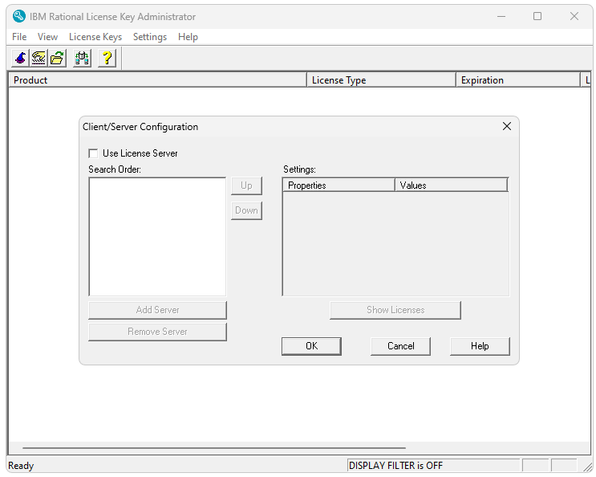Click the dialog's Help button
596x477 pixels.
click(480, 346)
